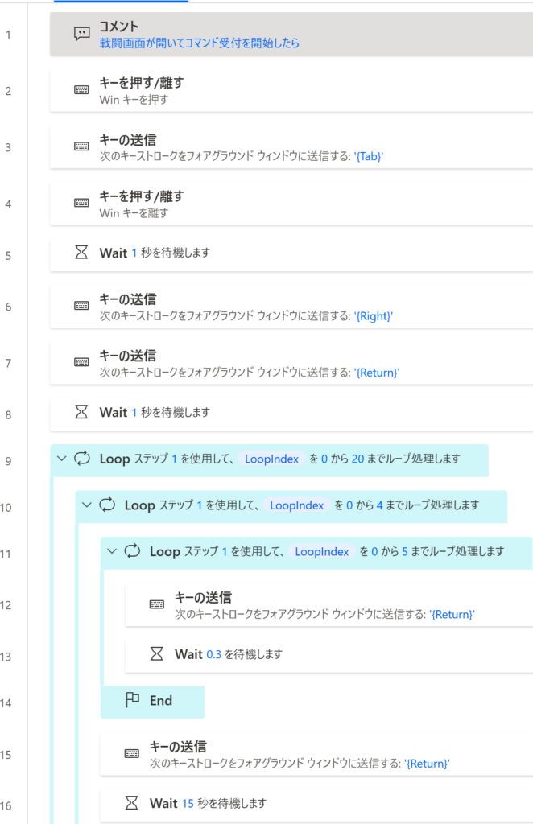The height and width of the screenshot is (824, 533).
Task: Select the キーを押す/離す title in step 2
Action: pyautogui.click(x=142, y=83)
